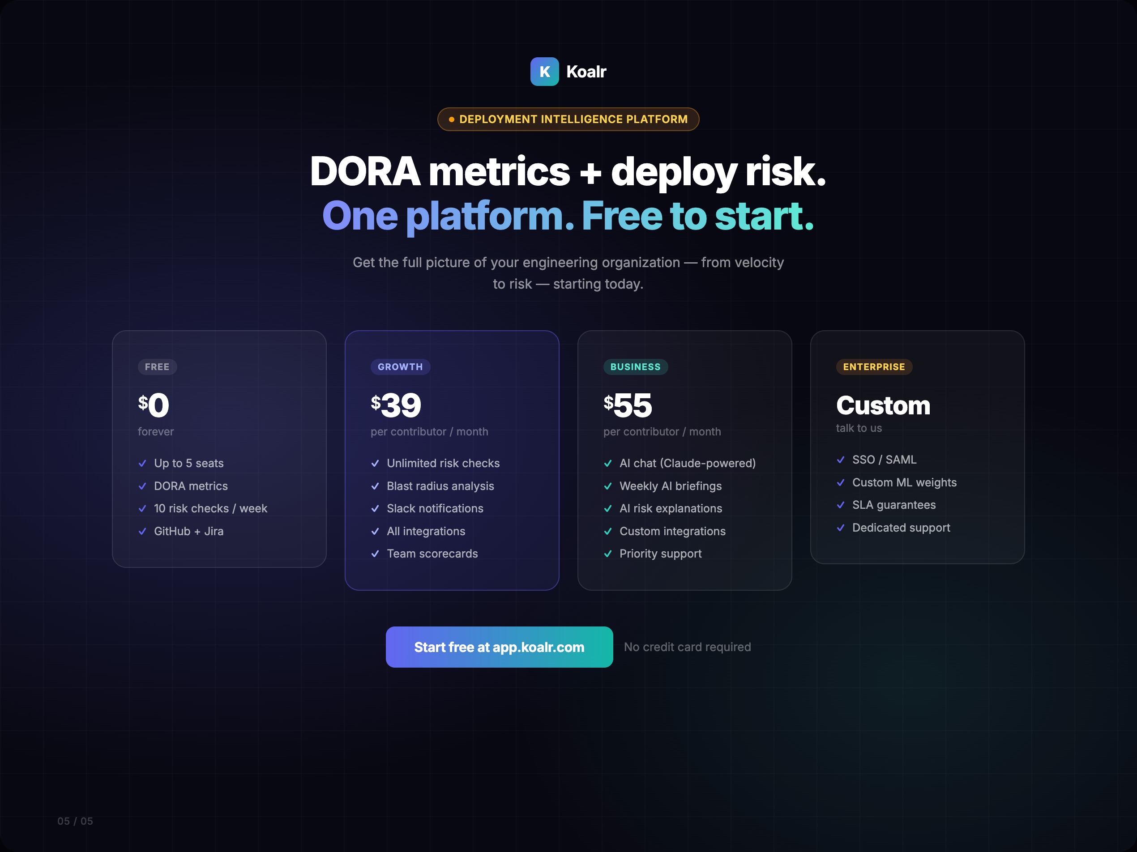Click checkmark next to Unlimited risk checks
1137x852 pixels.
click(x=375, y=463)
